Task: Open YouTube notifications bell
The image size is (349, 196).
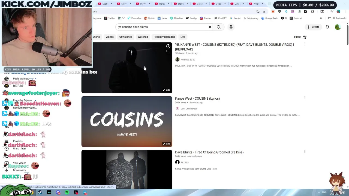Action: [x=327, y=27]
